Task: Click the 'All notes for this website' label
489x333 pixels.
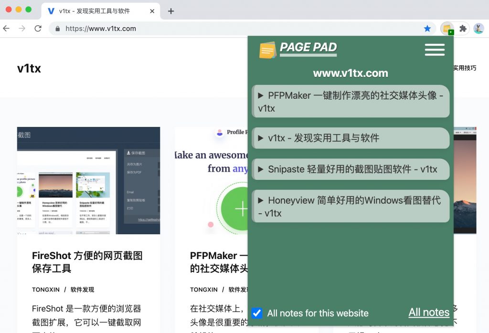Action: click(x=318, y=313)
